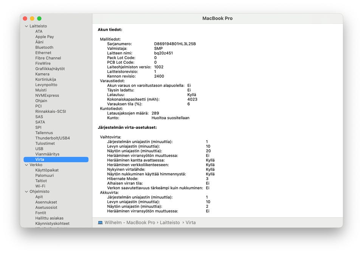Click the green full-screen window button
Screen dimensions: 363x254
click(39, 18)
